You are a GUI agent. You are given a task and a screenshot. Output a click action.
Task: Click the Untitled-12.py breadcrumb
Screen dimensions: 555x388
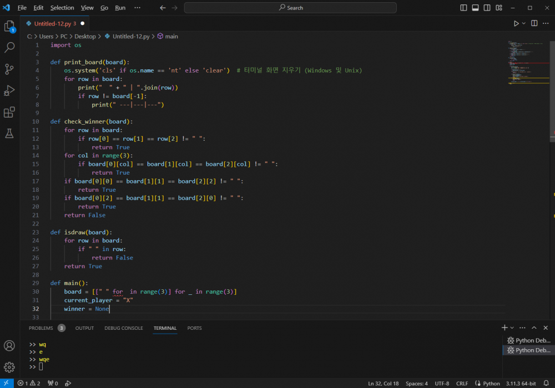(x=128, y=37)
